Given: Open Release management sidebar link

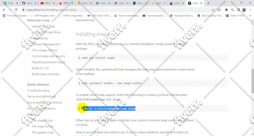Looking at the screenshot, I should pyautogui.click(x=46, y=44).
